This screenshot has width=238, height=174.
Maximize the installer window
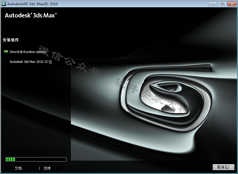pos(222,4)
